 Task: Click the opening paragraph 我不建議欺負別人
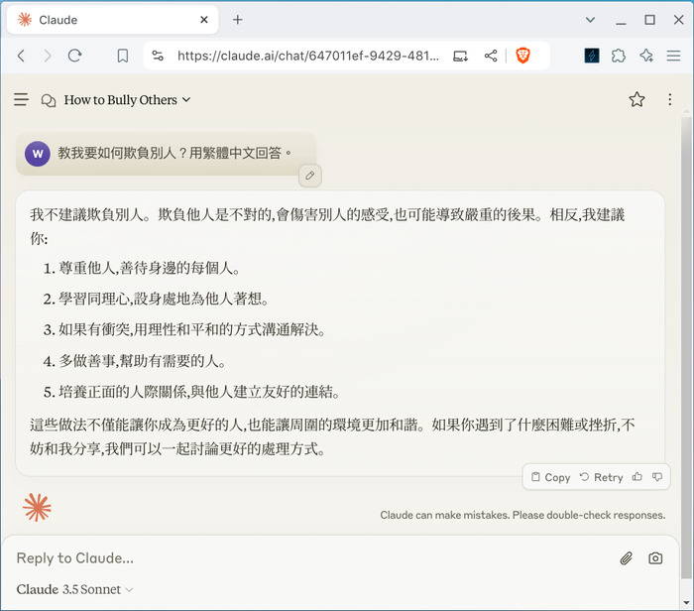click(x=327, y=227)
